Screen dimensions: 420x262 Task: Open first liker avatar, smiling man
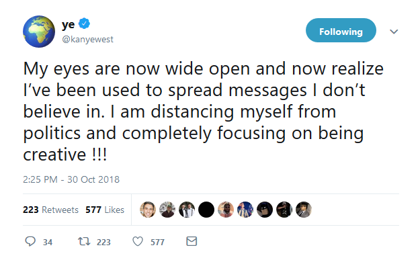click(148, 210)
